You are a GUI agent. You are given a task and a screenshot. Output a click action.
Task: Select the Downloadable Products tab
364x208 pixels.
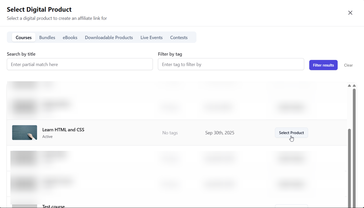click(x=109, y=37)
